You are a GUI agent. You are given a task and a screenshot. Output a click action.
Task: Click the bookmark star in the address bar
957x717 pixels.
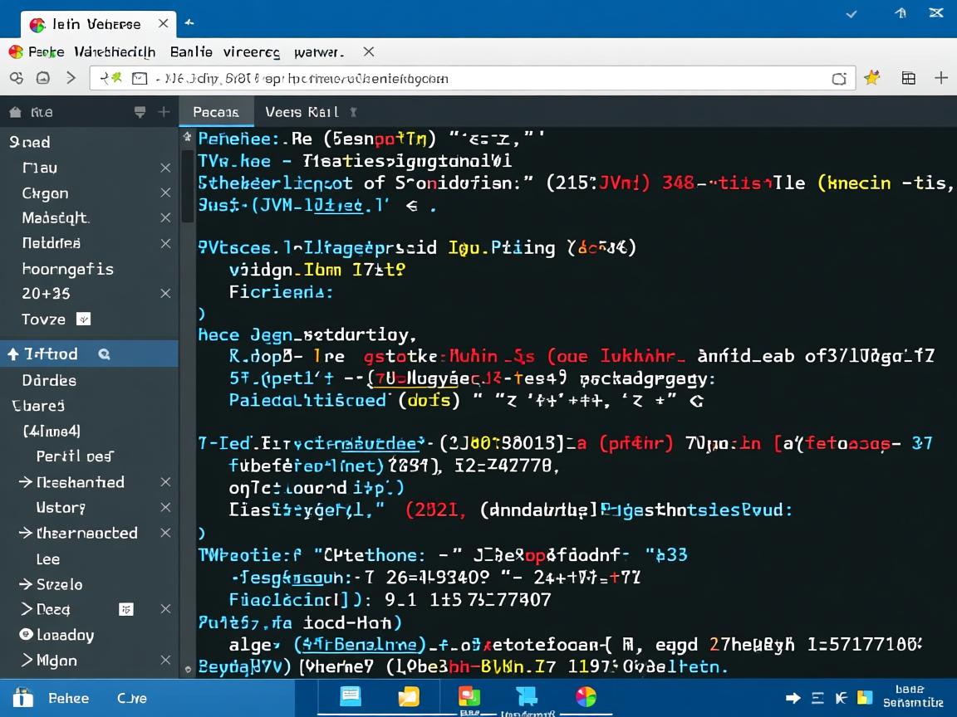pos(871,77)
